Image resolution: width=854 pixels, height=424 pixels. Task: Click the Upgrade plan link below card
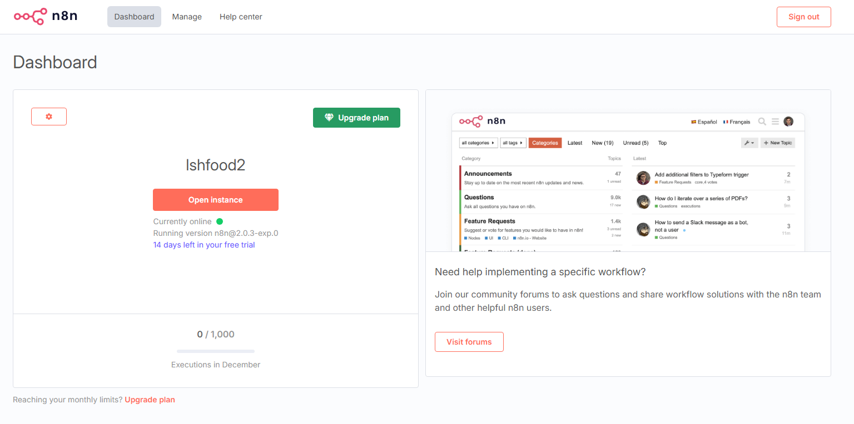tap(150, 400)
